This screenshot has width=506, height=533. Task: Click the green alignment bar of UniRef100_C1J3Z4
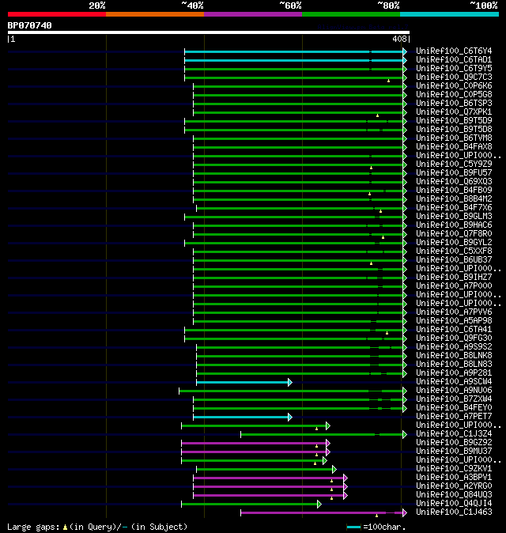322,434
